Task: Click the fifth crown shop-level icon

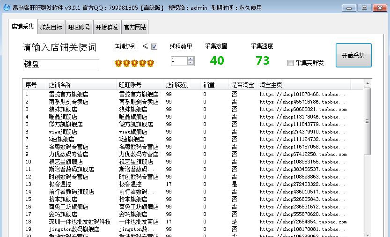Action: (150, 63)
